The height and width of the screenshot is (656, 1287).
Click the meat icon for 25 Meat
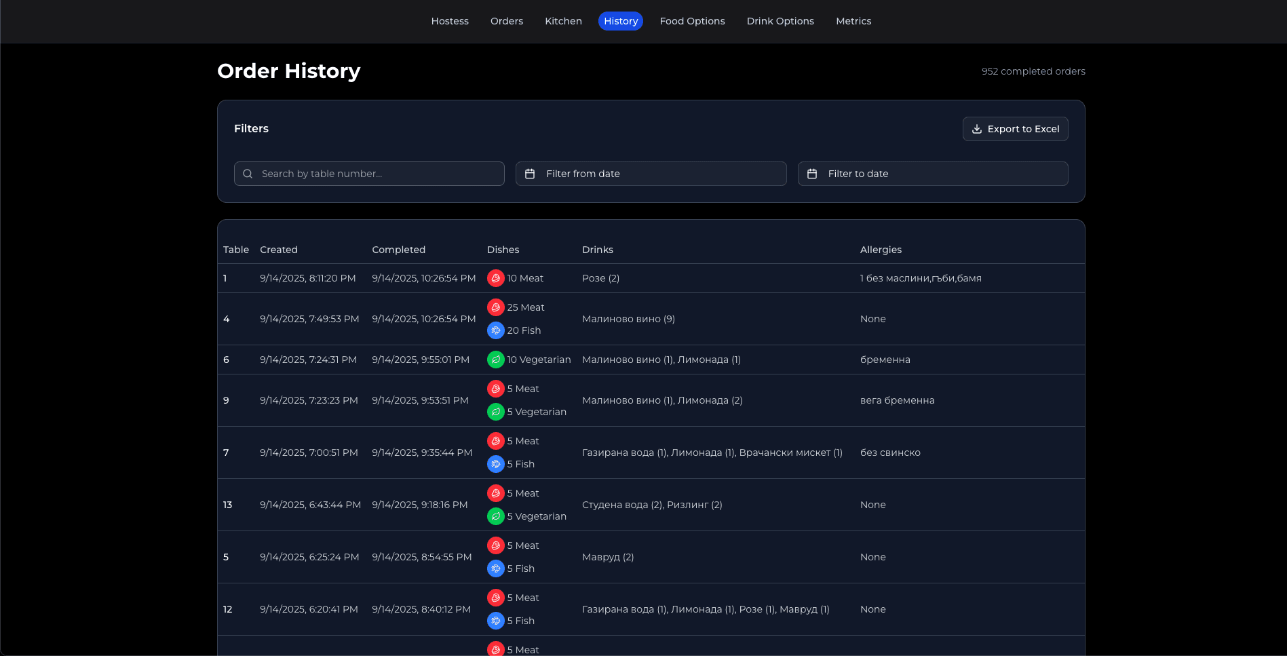click(496, 307)
